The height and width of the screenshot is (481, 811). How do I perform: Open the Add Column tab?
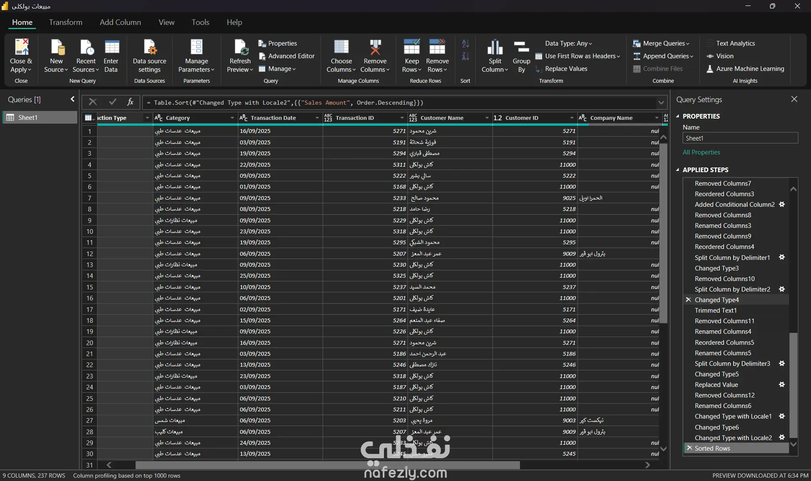120,22
